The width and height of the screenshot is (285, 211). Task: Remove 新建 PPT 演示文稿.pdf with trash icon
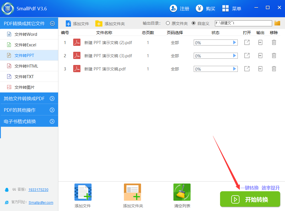[x=274, y=69]
